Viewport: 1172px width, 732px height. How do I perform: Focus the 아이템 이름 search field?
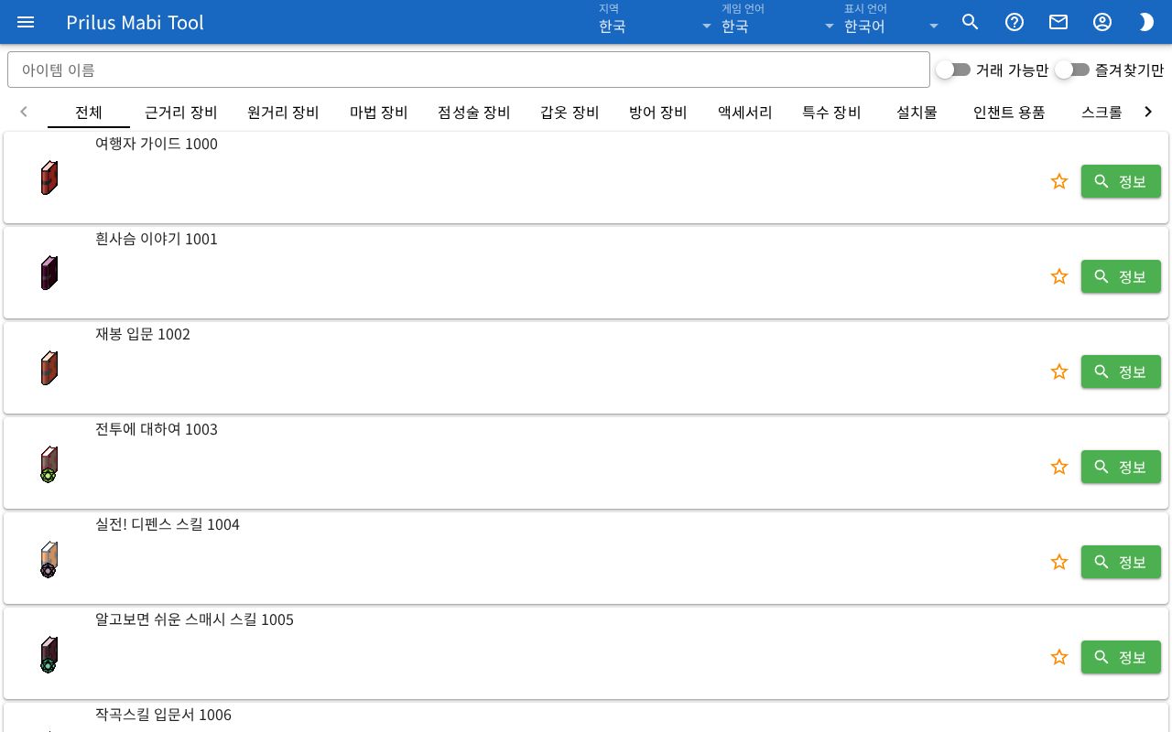tap(469, 70)
